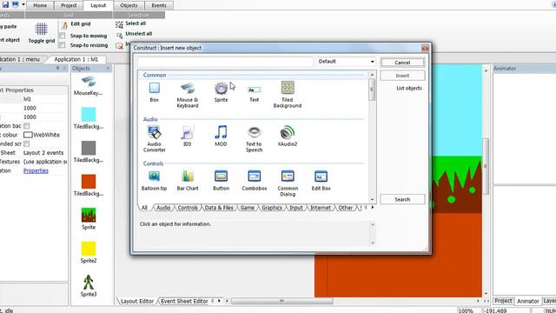Image resolution: width=556 pixels, height=313 pixels.
Task: Enable Snap-to resizing checkbox
Action: 62,45
